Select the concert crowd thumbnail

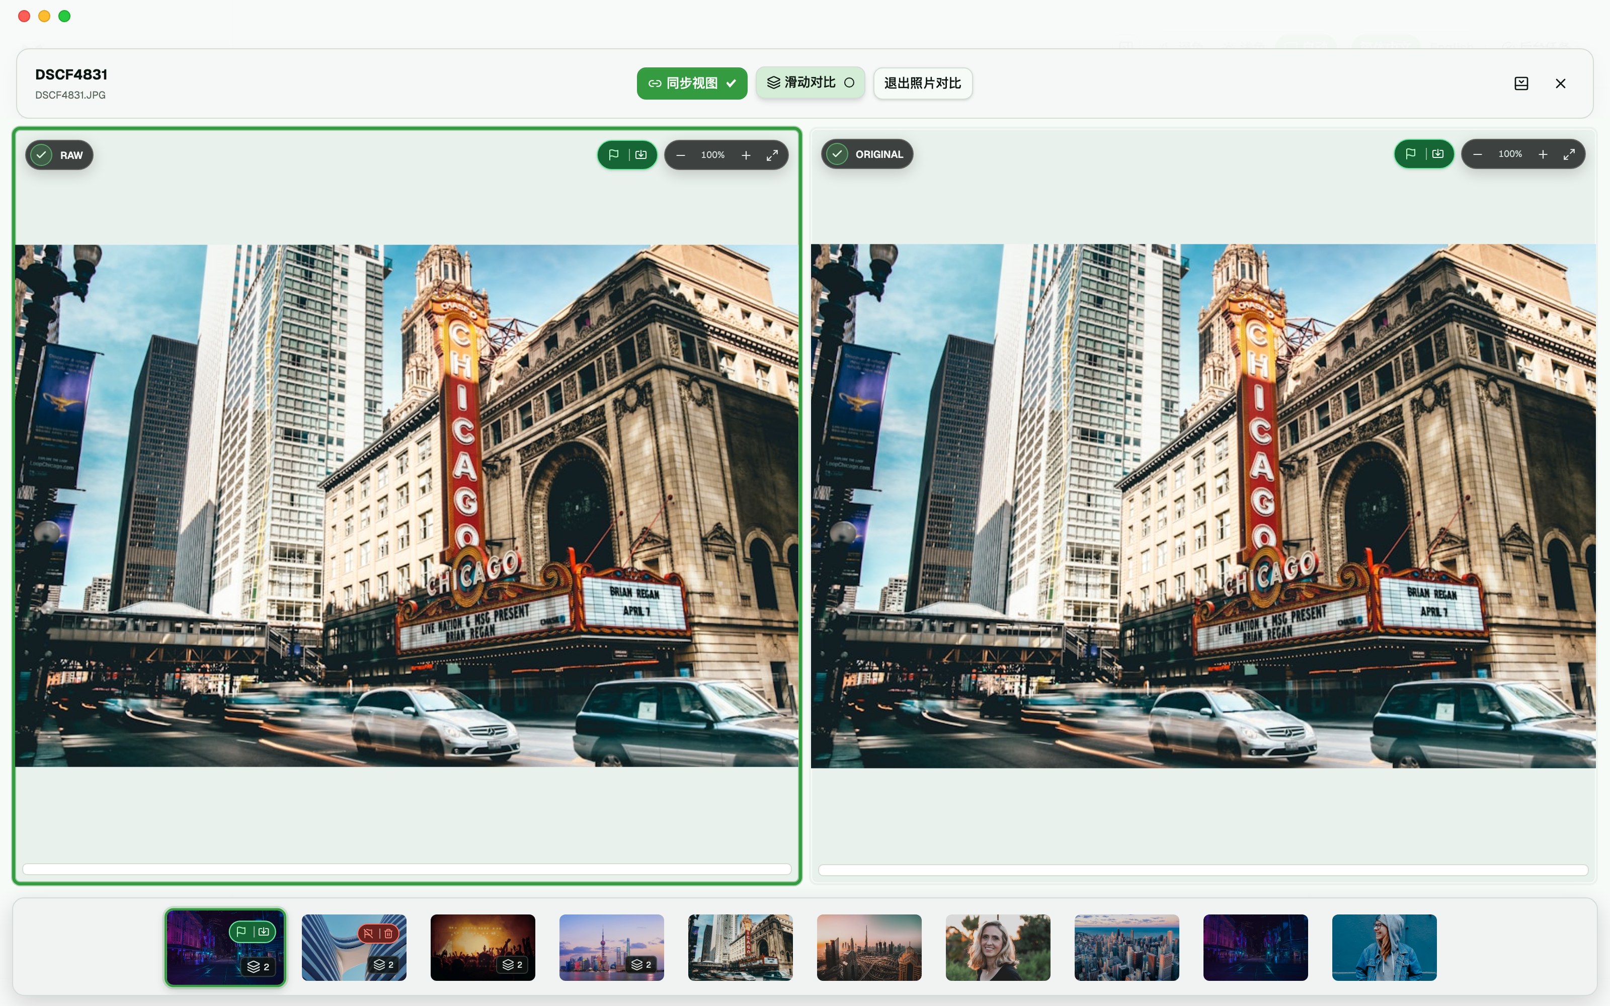click(x=482, y=947)
